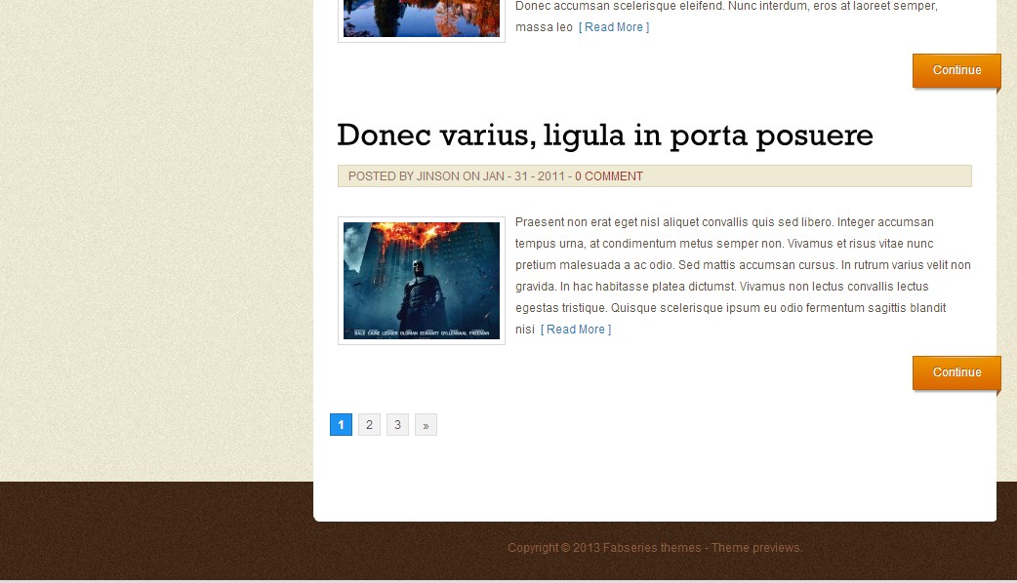Open the 0 COMMENT link
This screenshot has height=583, width=1017.
608,176
